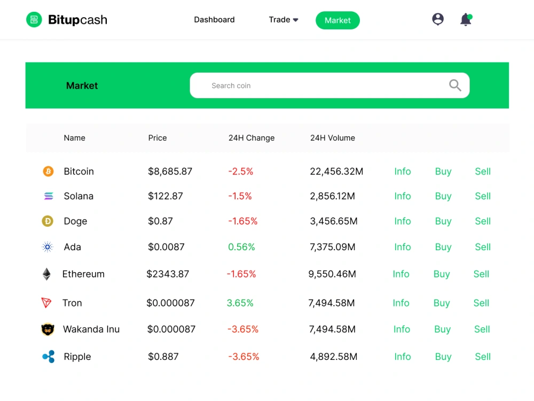The image size is (534, 401).
Task: Click the Ethereum coin icon
Action: pyautogui.click(x=46, y=274)
